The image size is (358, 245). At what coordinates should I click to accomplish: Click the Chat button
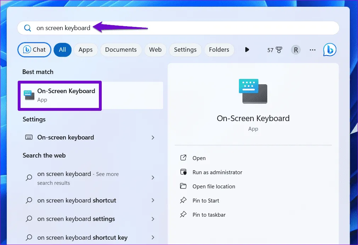tap(34, 50)
